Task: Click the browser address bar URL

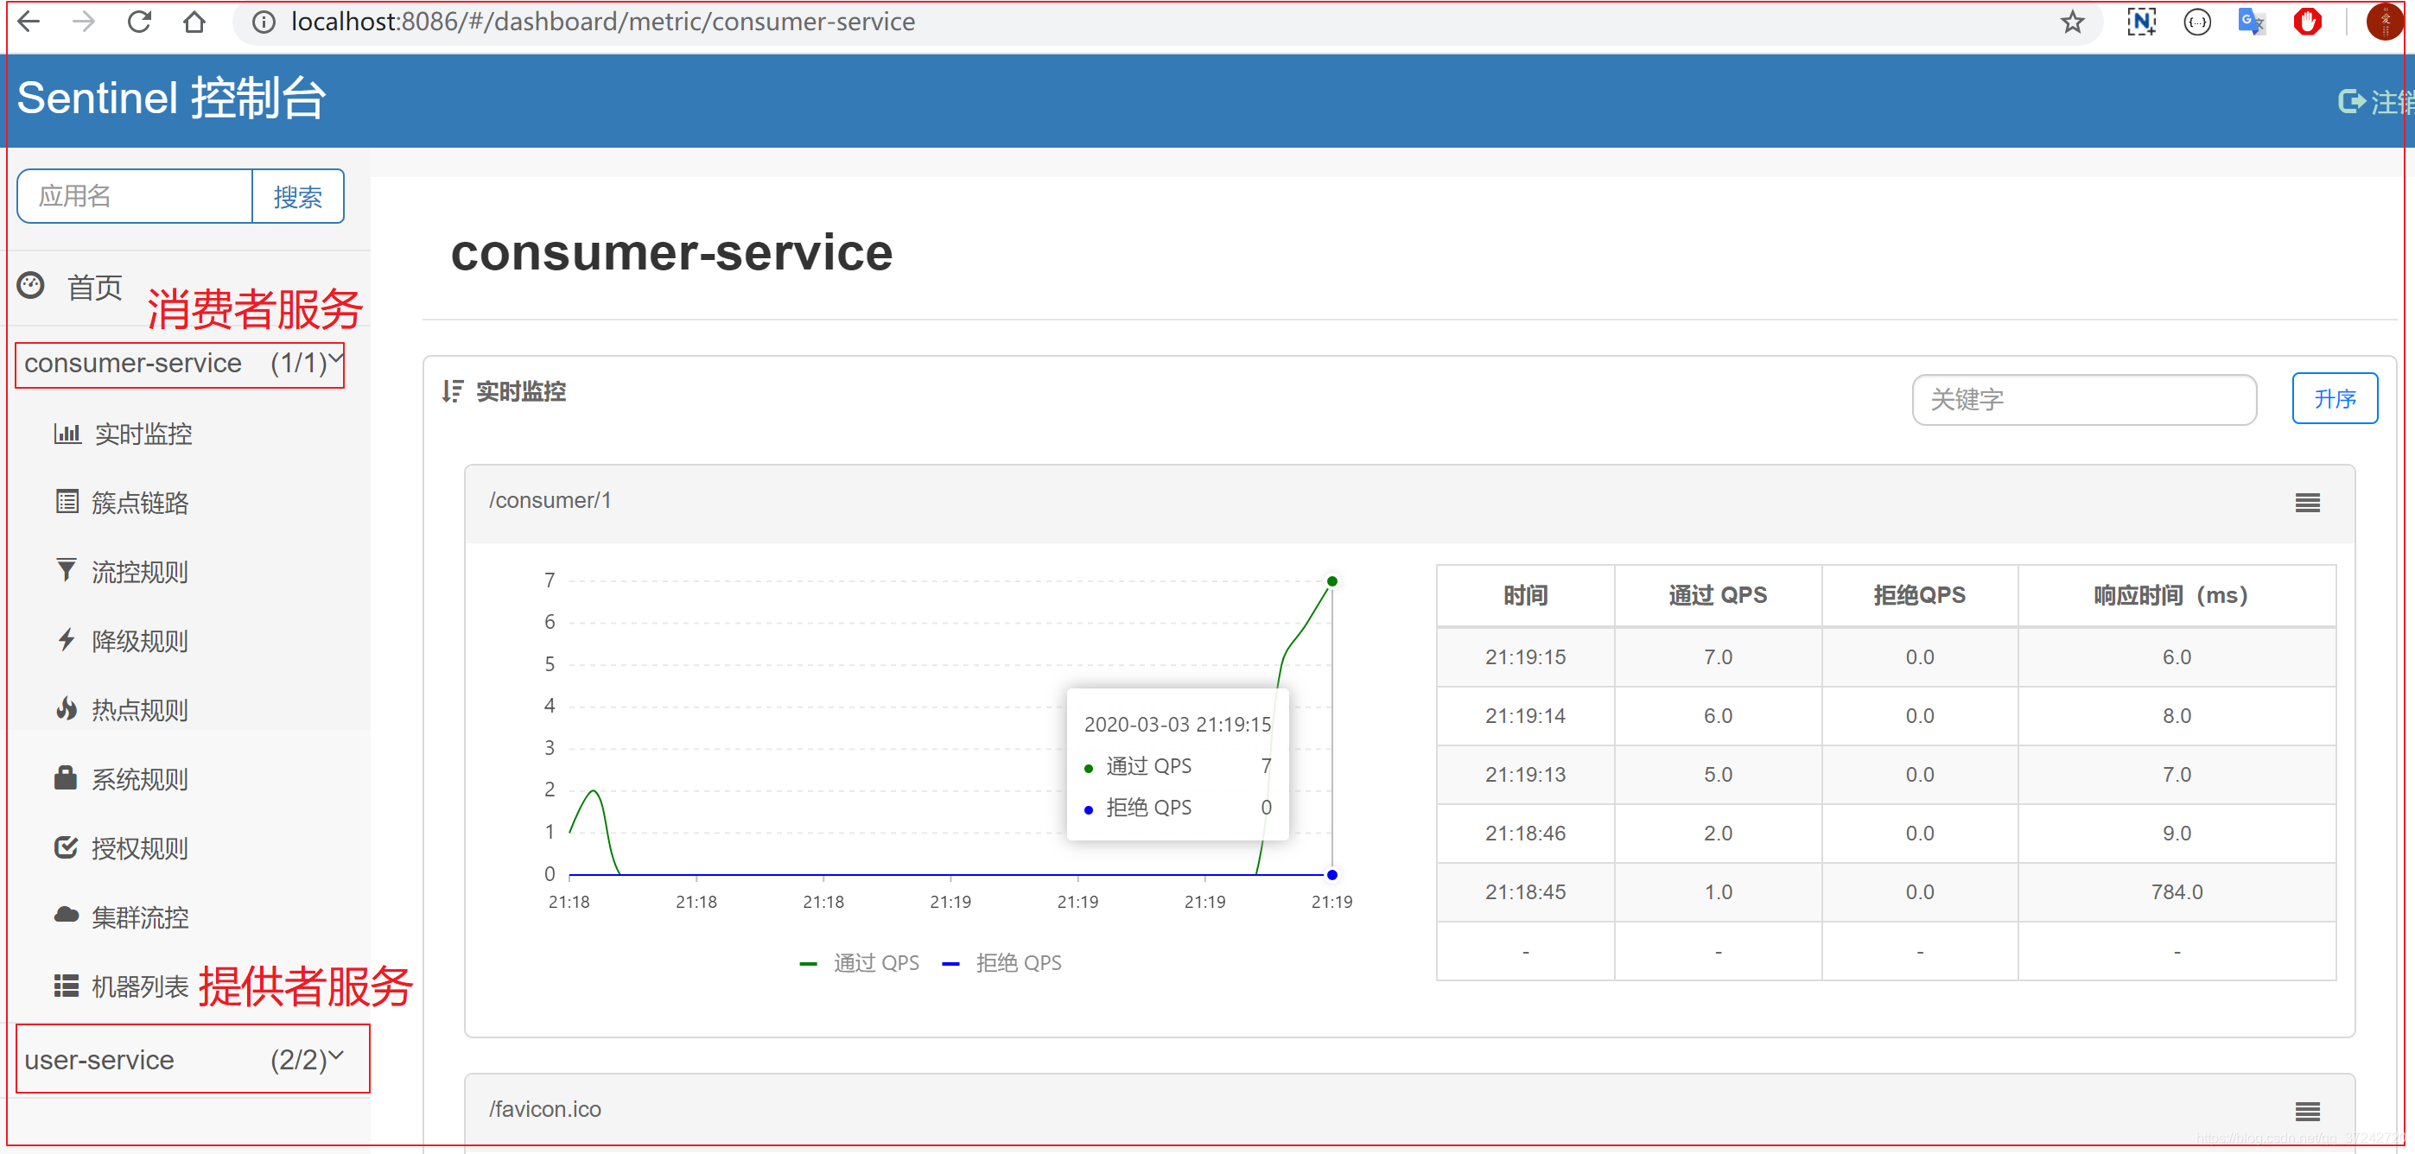Action: (x=603, y=22)
